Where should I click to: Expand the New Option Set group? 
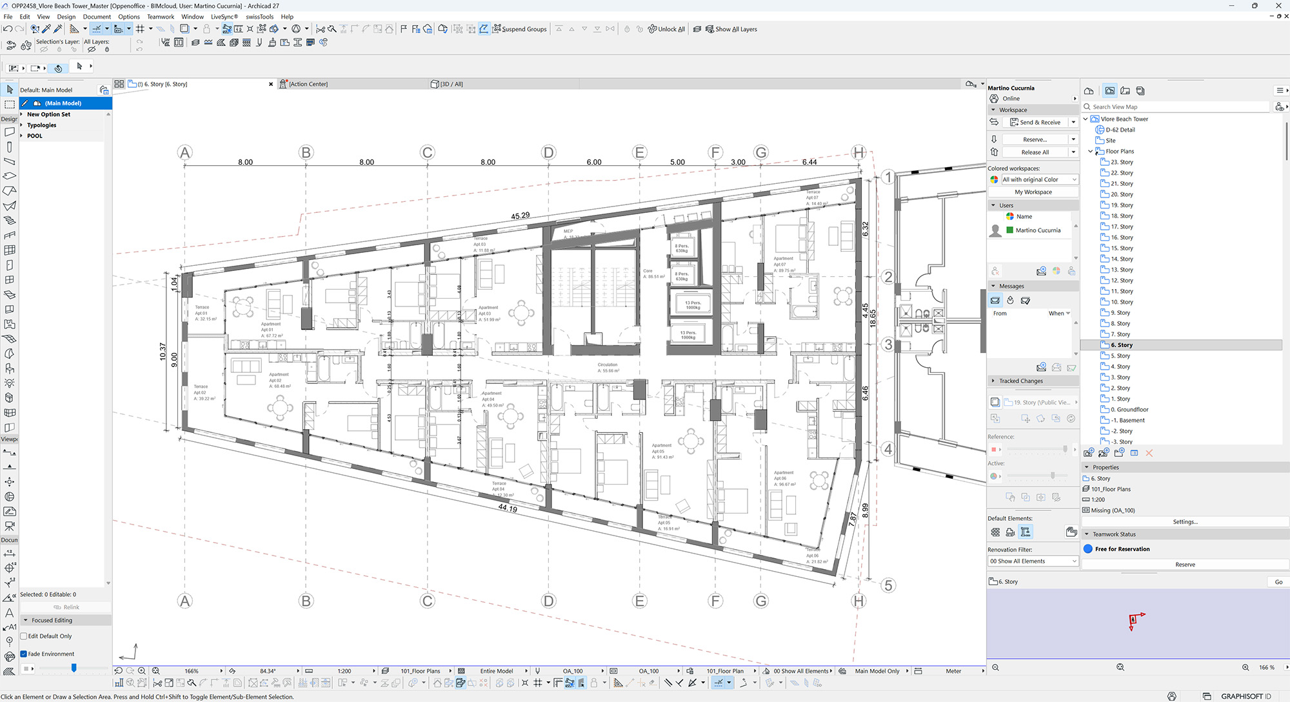[21, 114]
